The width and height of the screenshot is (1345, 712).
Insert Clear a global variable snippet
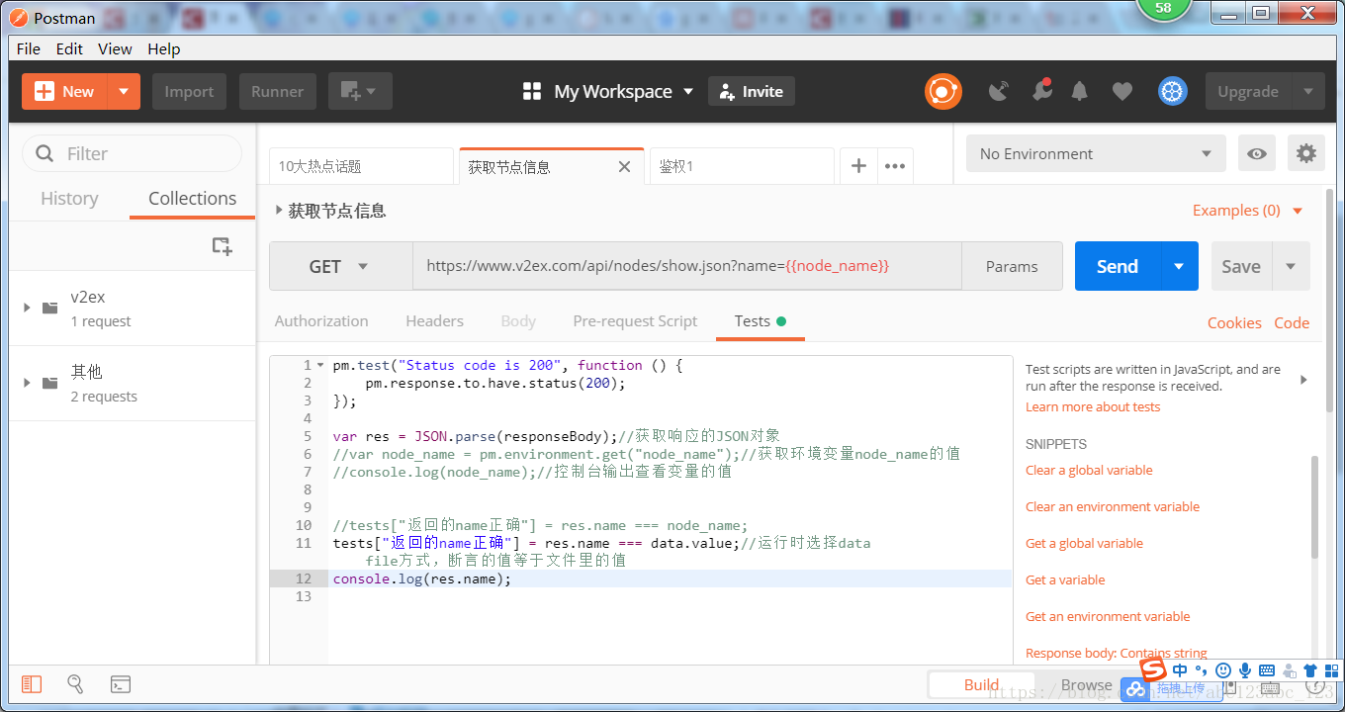[x=1089, y=470]
